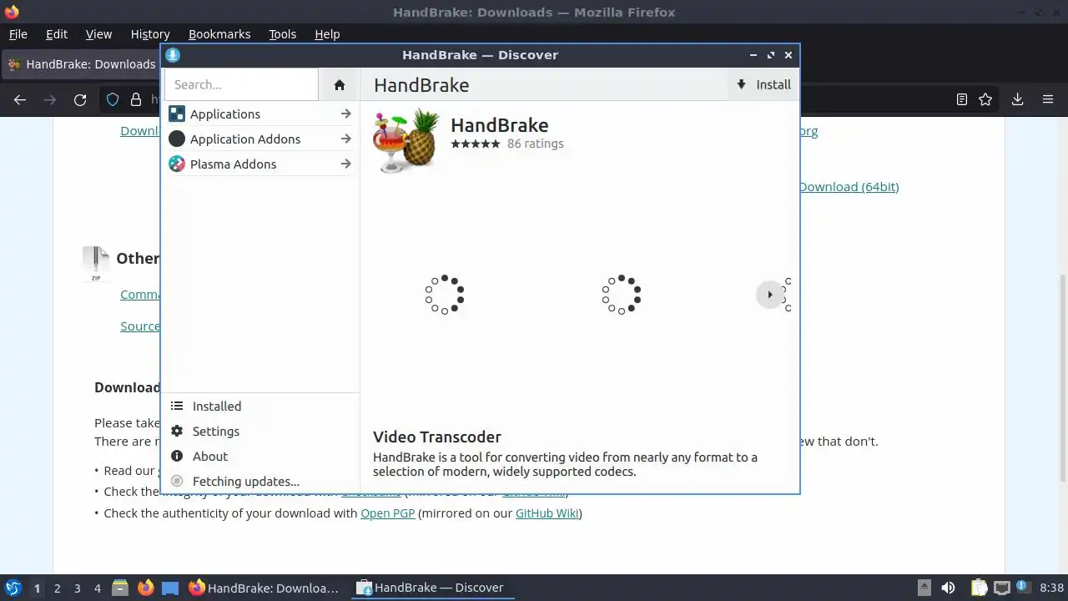Image resolution: width=1068 pixels, height=601 pixels.
Task: Click the first loading screenshot thumbnail
Action: click(445, 295)
